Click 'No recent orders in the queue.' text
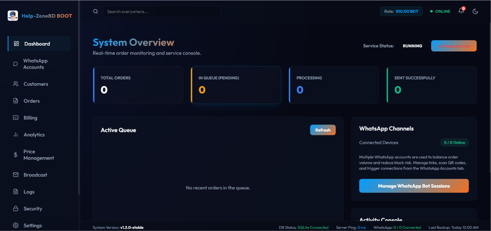 click(x=218, y=188)
